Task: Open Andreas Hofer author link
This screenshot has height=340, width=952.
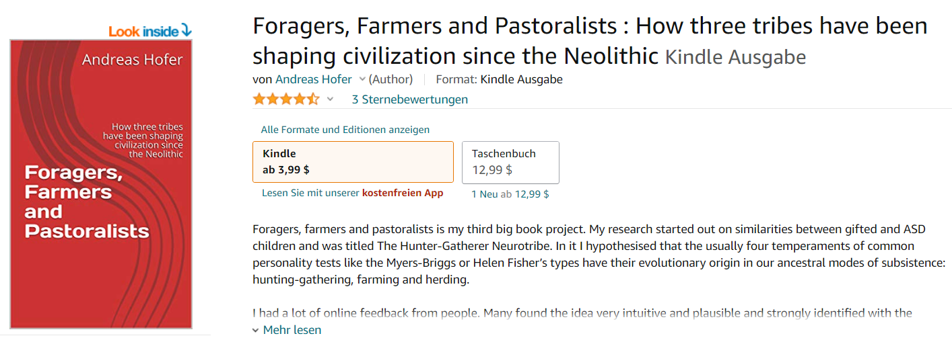Action: (314, 79)
